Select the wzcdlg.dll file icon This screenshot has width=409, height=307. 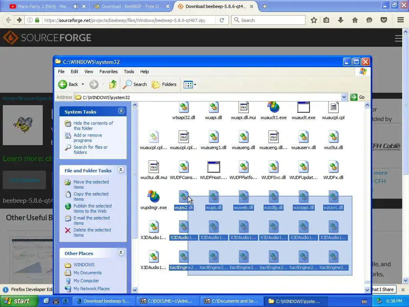(273, 197)
